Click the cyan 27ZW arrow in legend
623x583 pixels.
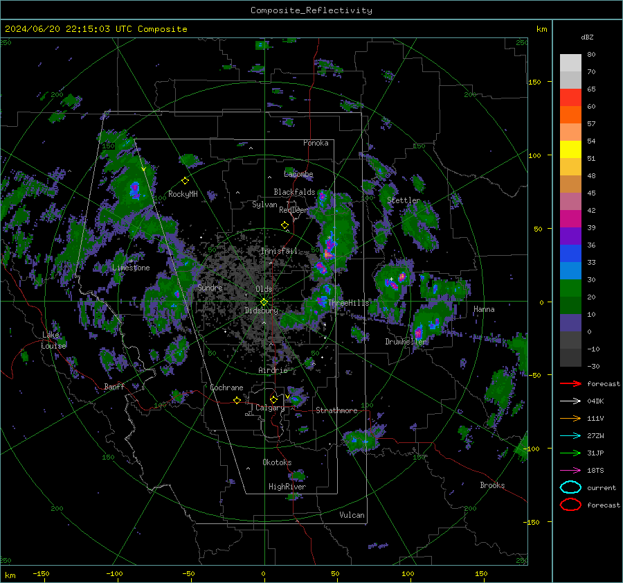(570, 436)
